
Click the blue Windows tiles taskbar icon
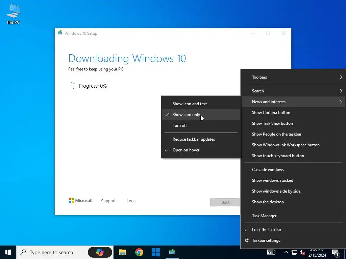155,252
